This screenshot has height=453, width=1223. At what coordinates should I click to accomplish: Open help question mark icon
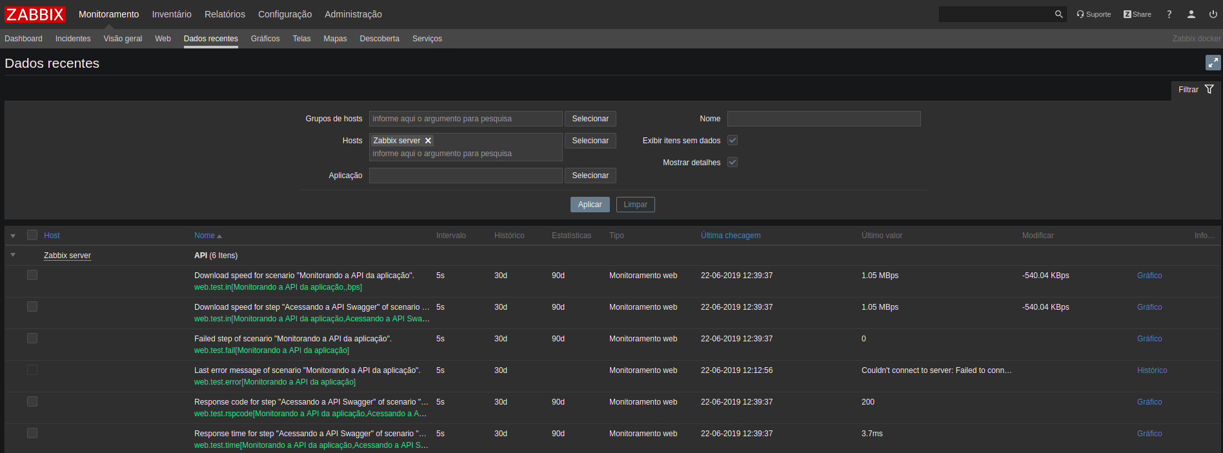click(1169, 14)
